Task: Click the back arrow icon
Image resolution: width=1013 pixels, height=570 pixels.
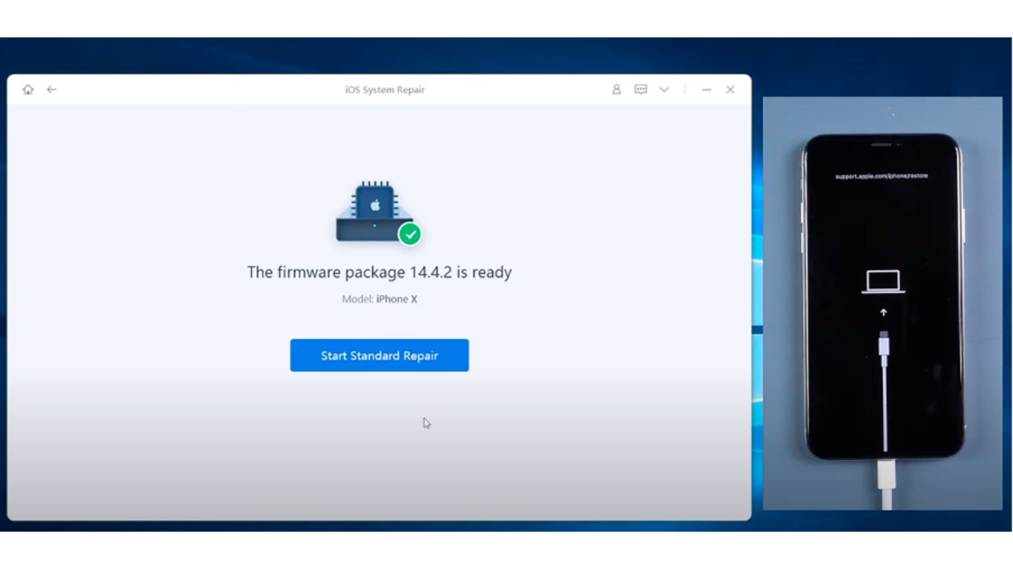Action: coord(51,90)
